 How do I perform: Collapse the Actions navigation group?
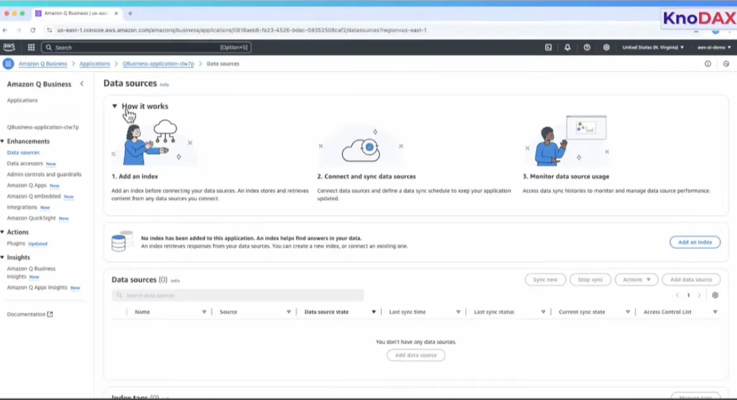[x=3, y=232]
